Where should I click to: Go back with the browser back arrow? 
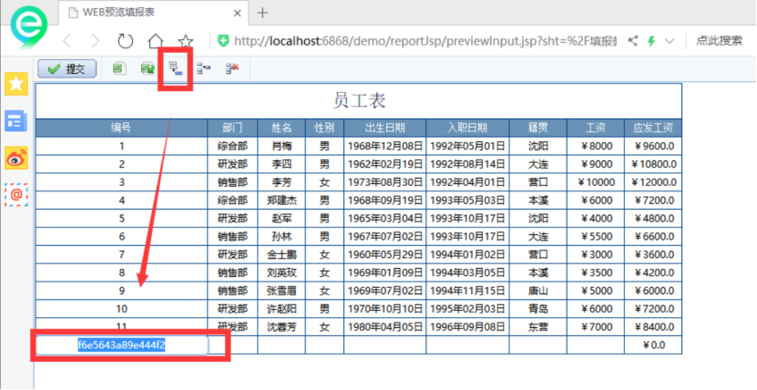coord(67,41)
